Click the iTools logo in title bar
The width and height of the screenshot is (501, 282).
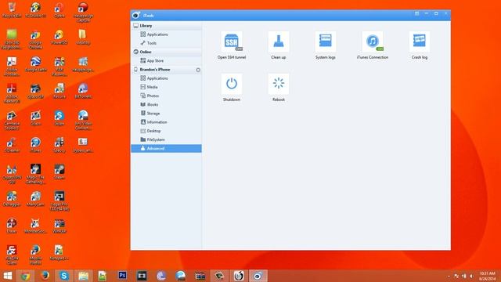pyautogui.click(x=136, y=15)
